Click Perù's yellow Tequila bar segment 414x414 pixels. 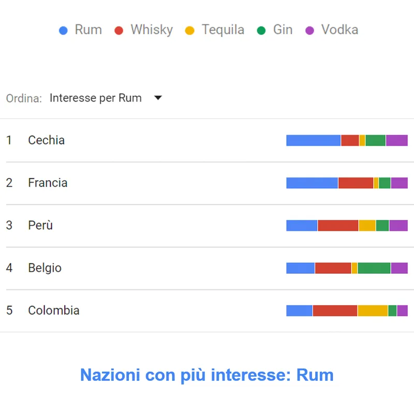(367, 225)
